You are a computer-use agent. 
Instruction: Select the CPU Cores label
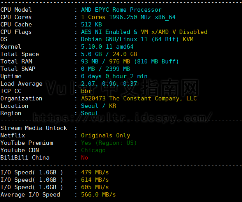pyautogui.click(x=16, y=17)
